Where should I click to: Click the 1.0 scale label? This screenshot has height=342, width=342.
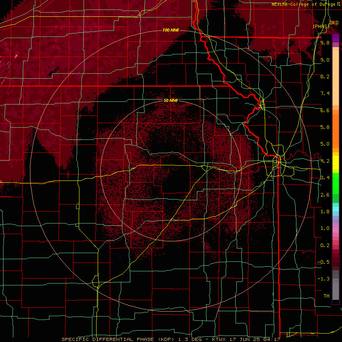pyautogui.click(x=325, y=228)
